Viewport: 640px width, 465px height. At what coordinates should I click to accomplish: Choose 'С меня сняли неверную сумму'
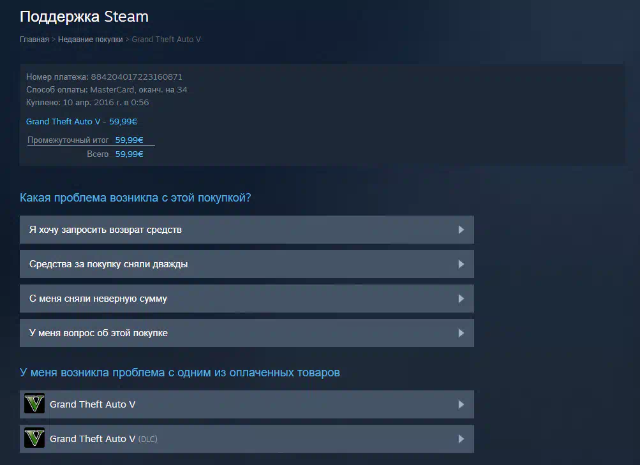pos(246,299)
